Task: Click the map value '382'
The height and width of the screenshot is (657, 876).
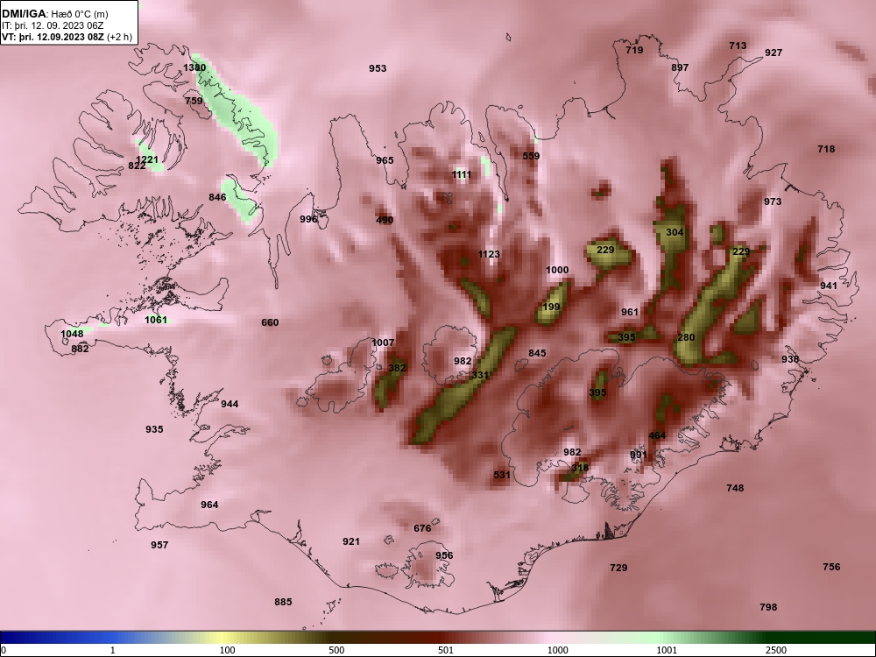Action: pyautogui.click(x=397, y=368)
